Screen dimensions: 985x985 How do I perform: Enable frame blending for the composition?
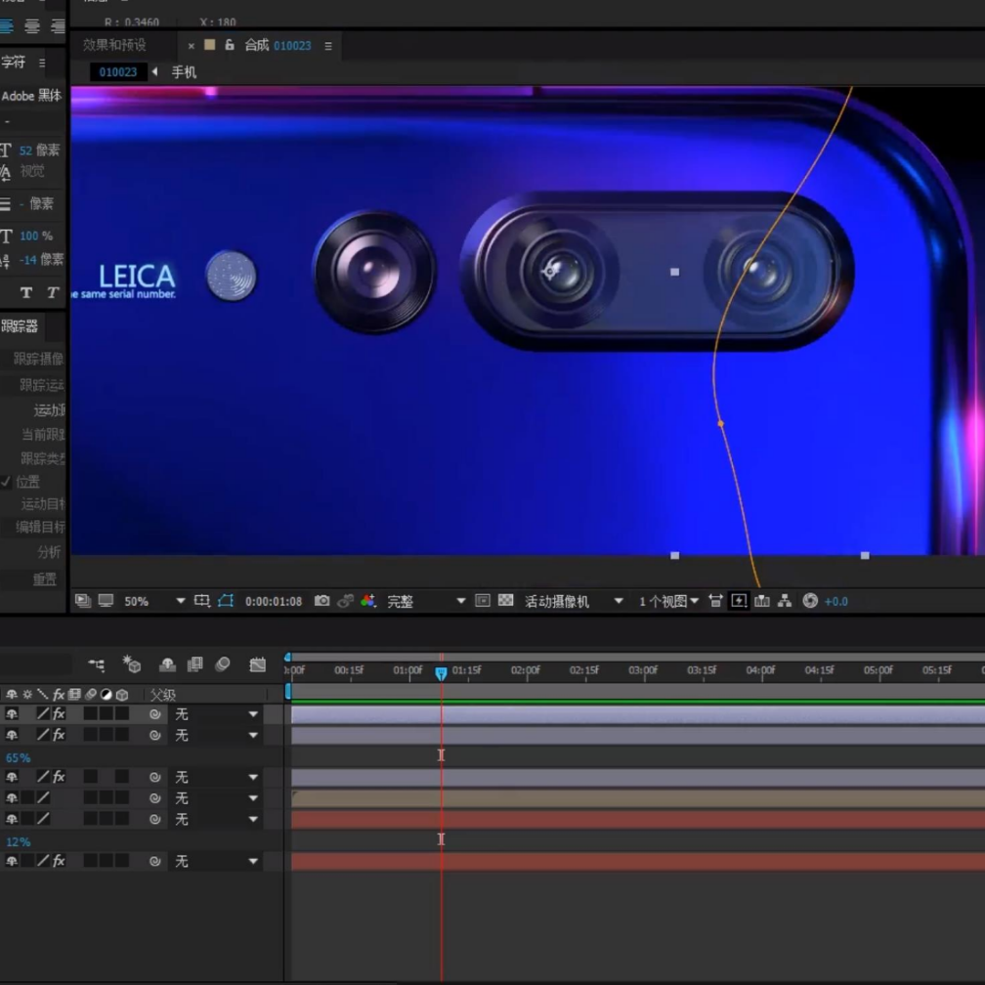(x=195, y=664)
